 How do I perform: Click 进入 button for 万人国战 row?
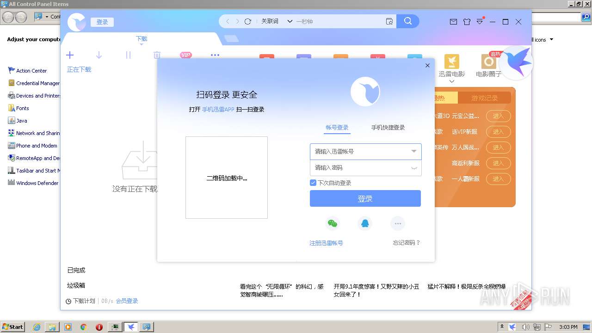tap(498, 148)
